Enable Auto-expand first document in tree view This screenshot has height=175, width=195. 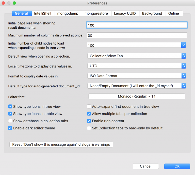point(89,106)
